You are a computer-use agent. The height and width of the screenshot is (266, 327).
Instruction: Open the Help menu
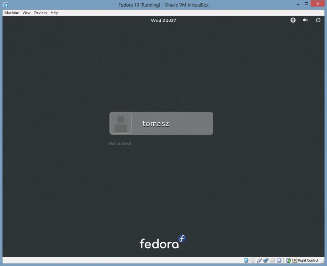pyautogui.click(x=54, y=13)
